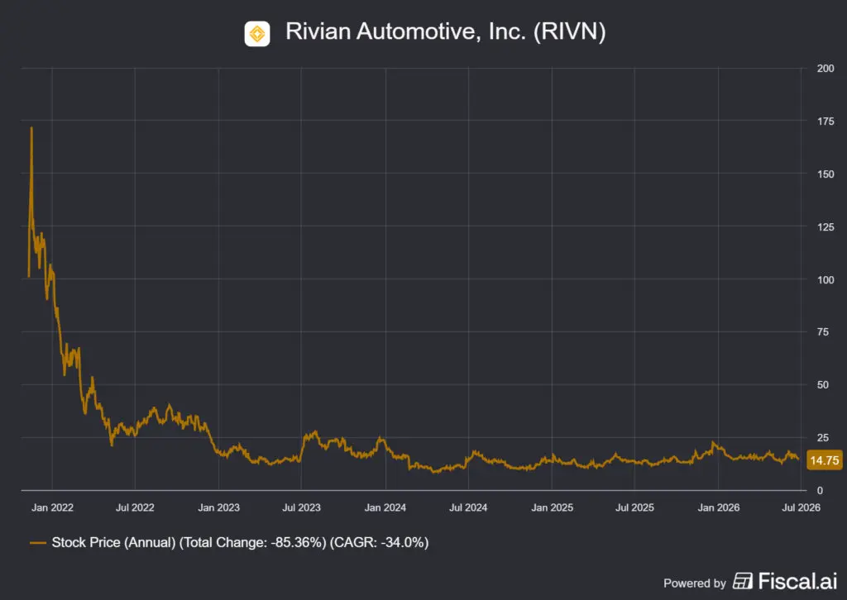Click the y-axis label 175
Viewport: 847px width, 600px height.
825,121
